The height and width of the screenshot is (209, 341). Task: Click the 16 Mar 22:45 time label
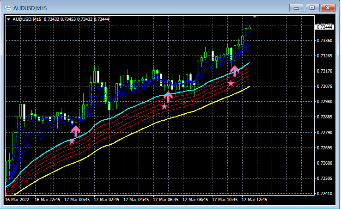pos(48,199)
